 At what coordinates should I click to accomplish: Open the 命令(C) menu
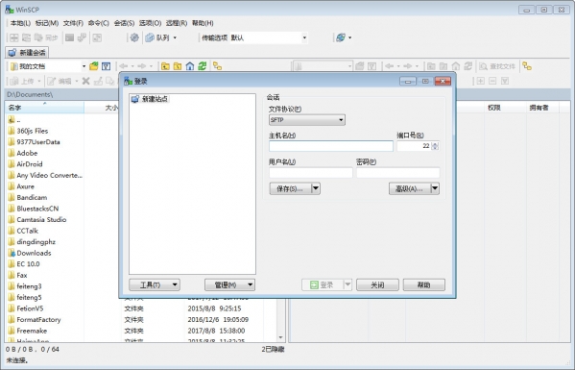99,23
